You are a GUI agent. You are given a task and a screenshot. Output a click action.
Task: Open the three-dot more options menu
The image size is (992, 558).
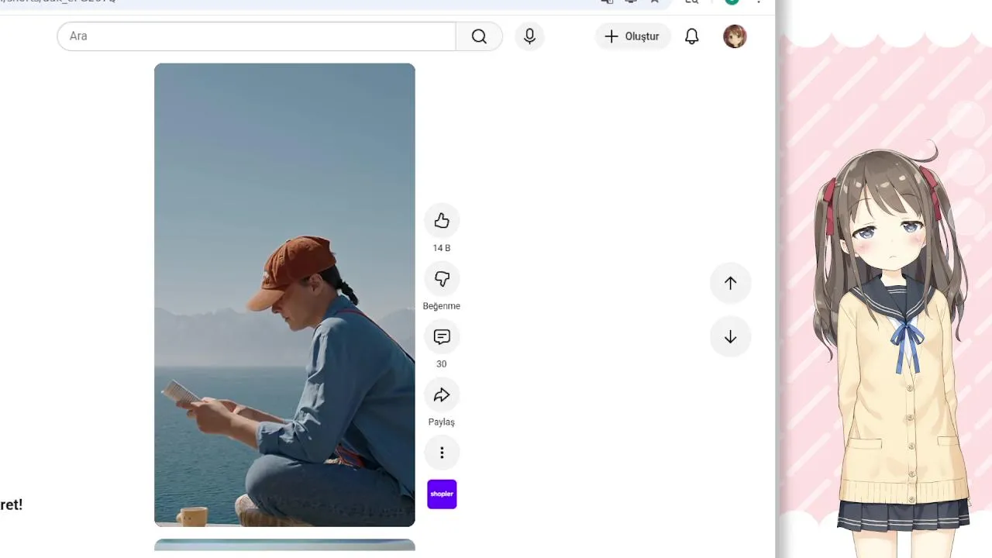[x=442, y=453]
